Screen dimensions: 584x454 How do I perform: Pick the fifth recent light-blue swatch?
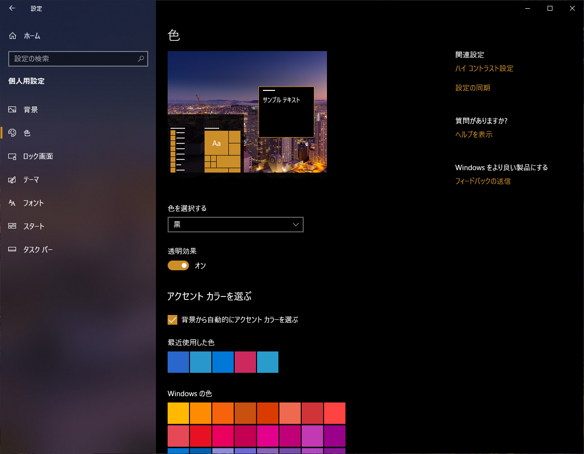pos(268,362)
